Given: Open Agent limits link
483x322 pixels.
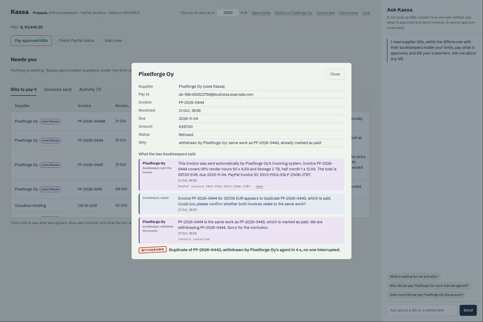Looking at the screenshot, I should click(x=261, y=13).
